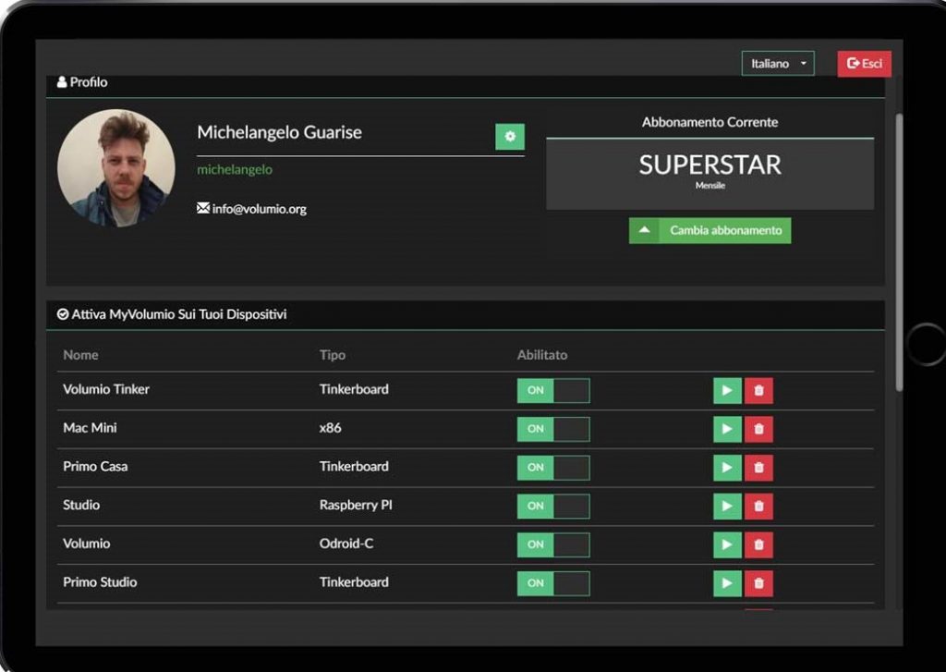Play on the Primo Casa device
Image resolution: width=946 pixels, height=672 pixels.
pos(728,468)
